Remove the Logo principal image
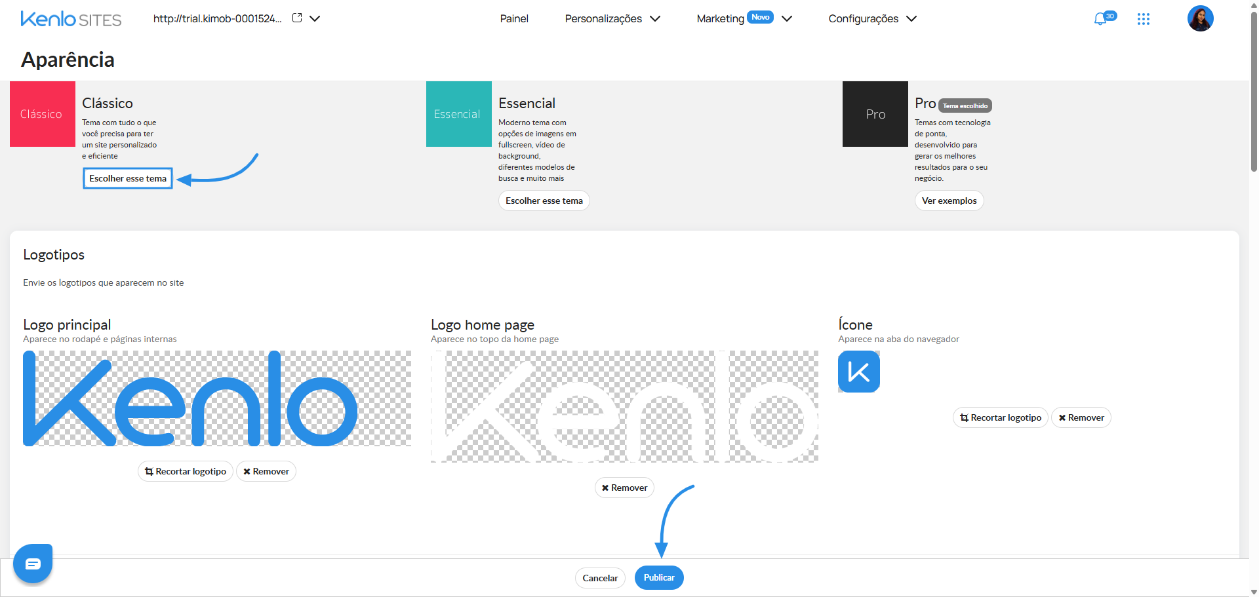1259x597 pixels. [x=266, y=471]
